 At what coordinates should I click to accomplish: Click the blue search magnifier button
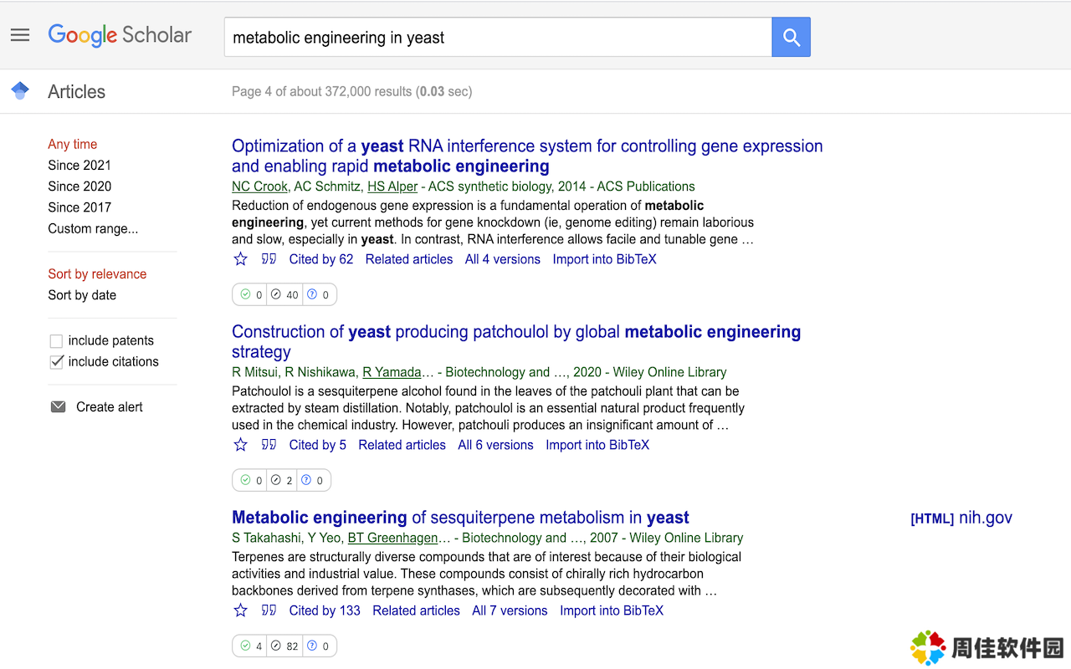(791, 38)
